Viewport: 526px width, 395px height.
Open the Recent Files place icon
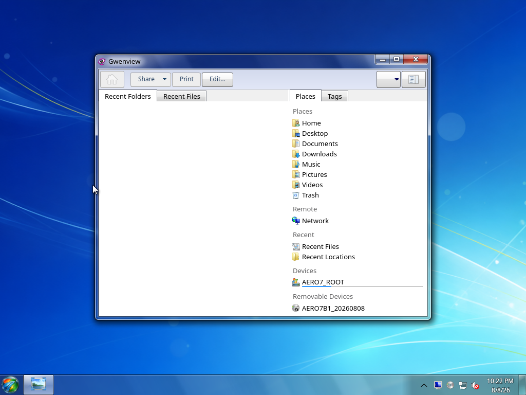coord(296,246)
